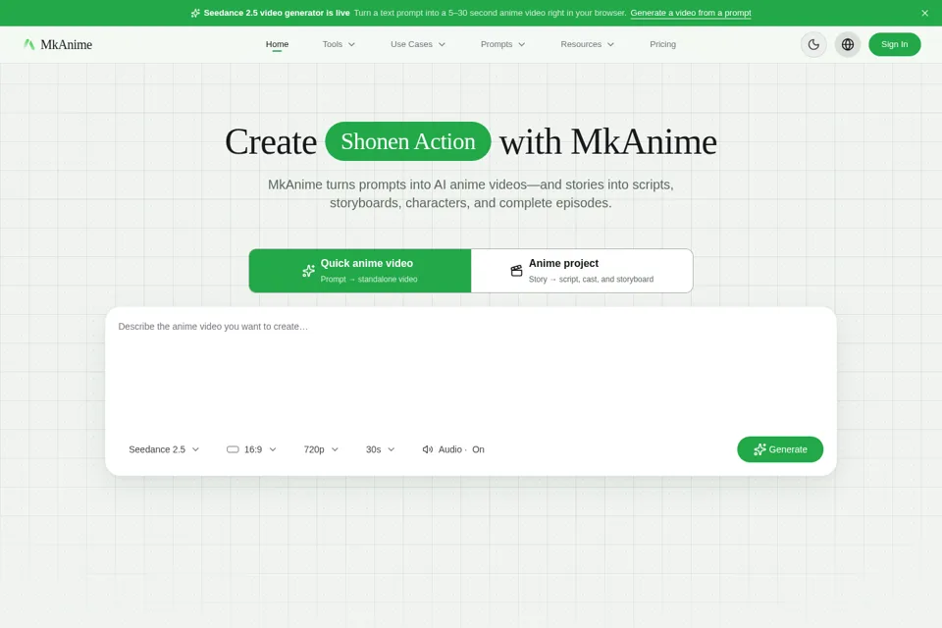
Task: Toggle dark mode moon icon
Action: (x=813, y=44)
